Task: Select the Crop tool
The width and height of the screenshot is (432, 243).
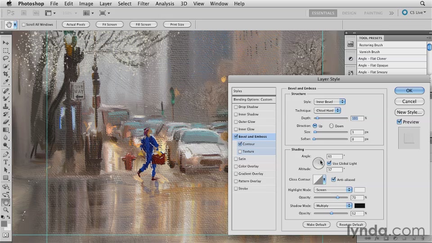Action: pyautogui.click(x=5, y=74)
